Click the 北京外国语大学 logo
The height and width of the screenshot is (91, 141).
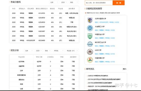[x=90, y=20]
